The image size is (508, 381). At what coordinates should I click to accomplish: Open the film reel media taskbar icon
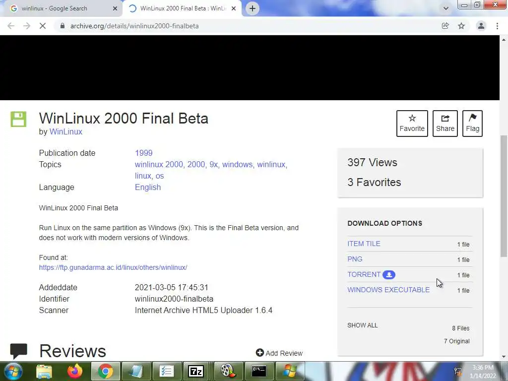[x=228, y=371]
